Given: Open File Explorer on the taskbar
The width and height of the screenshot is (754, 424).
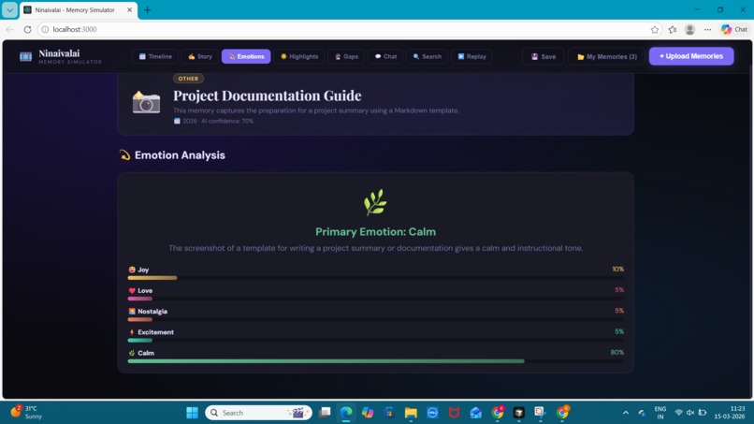Looking at the screenshot, I should click(x=411, y=413).
